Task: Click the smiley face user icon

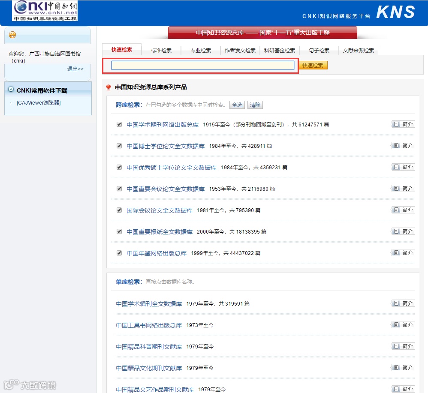Action: (x=12, y=35)
